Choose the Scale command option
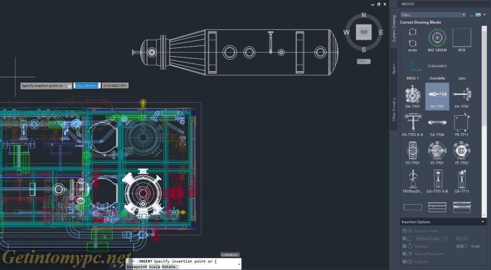This screenshot has height=270, width=491. click(155, 267)
